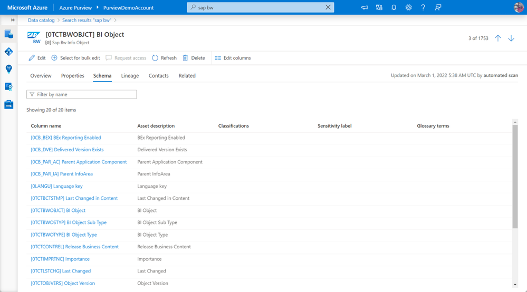This screenshot has height=292, width=527.
Task: Select the Schema tab
Action: pyautogui.click(x=102, y=76)
